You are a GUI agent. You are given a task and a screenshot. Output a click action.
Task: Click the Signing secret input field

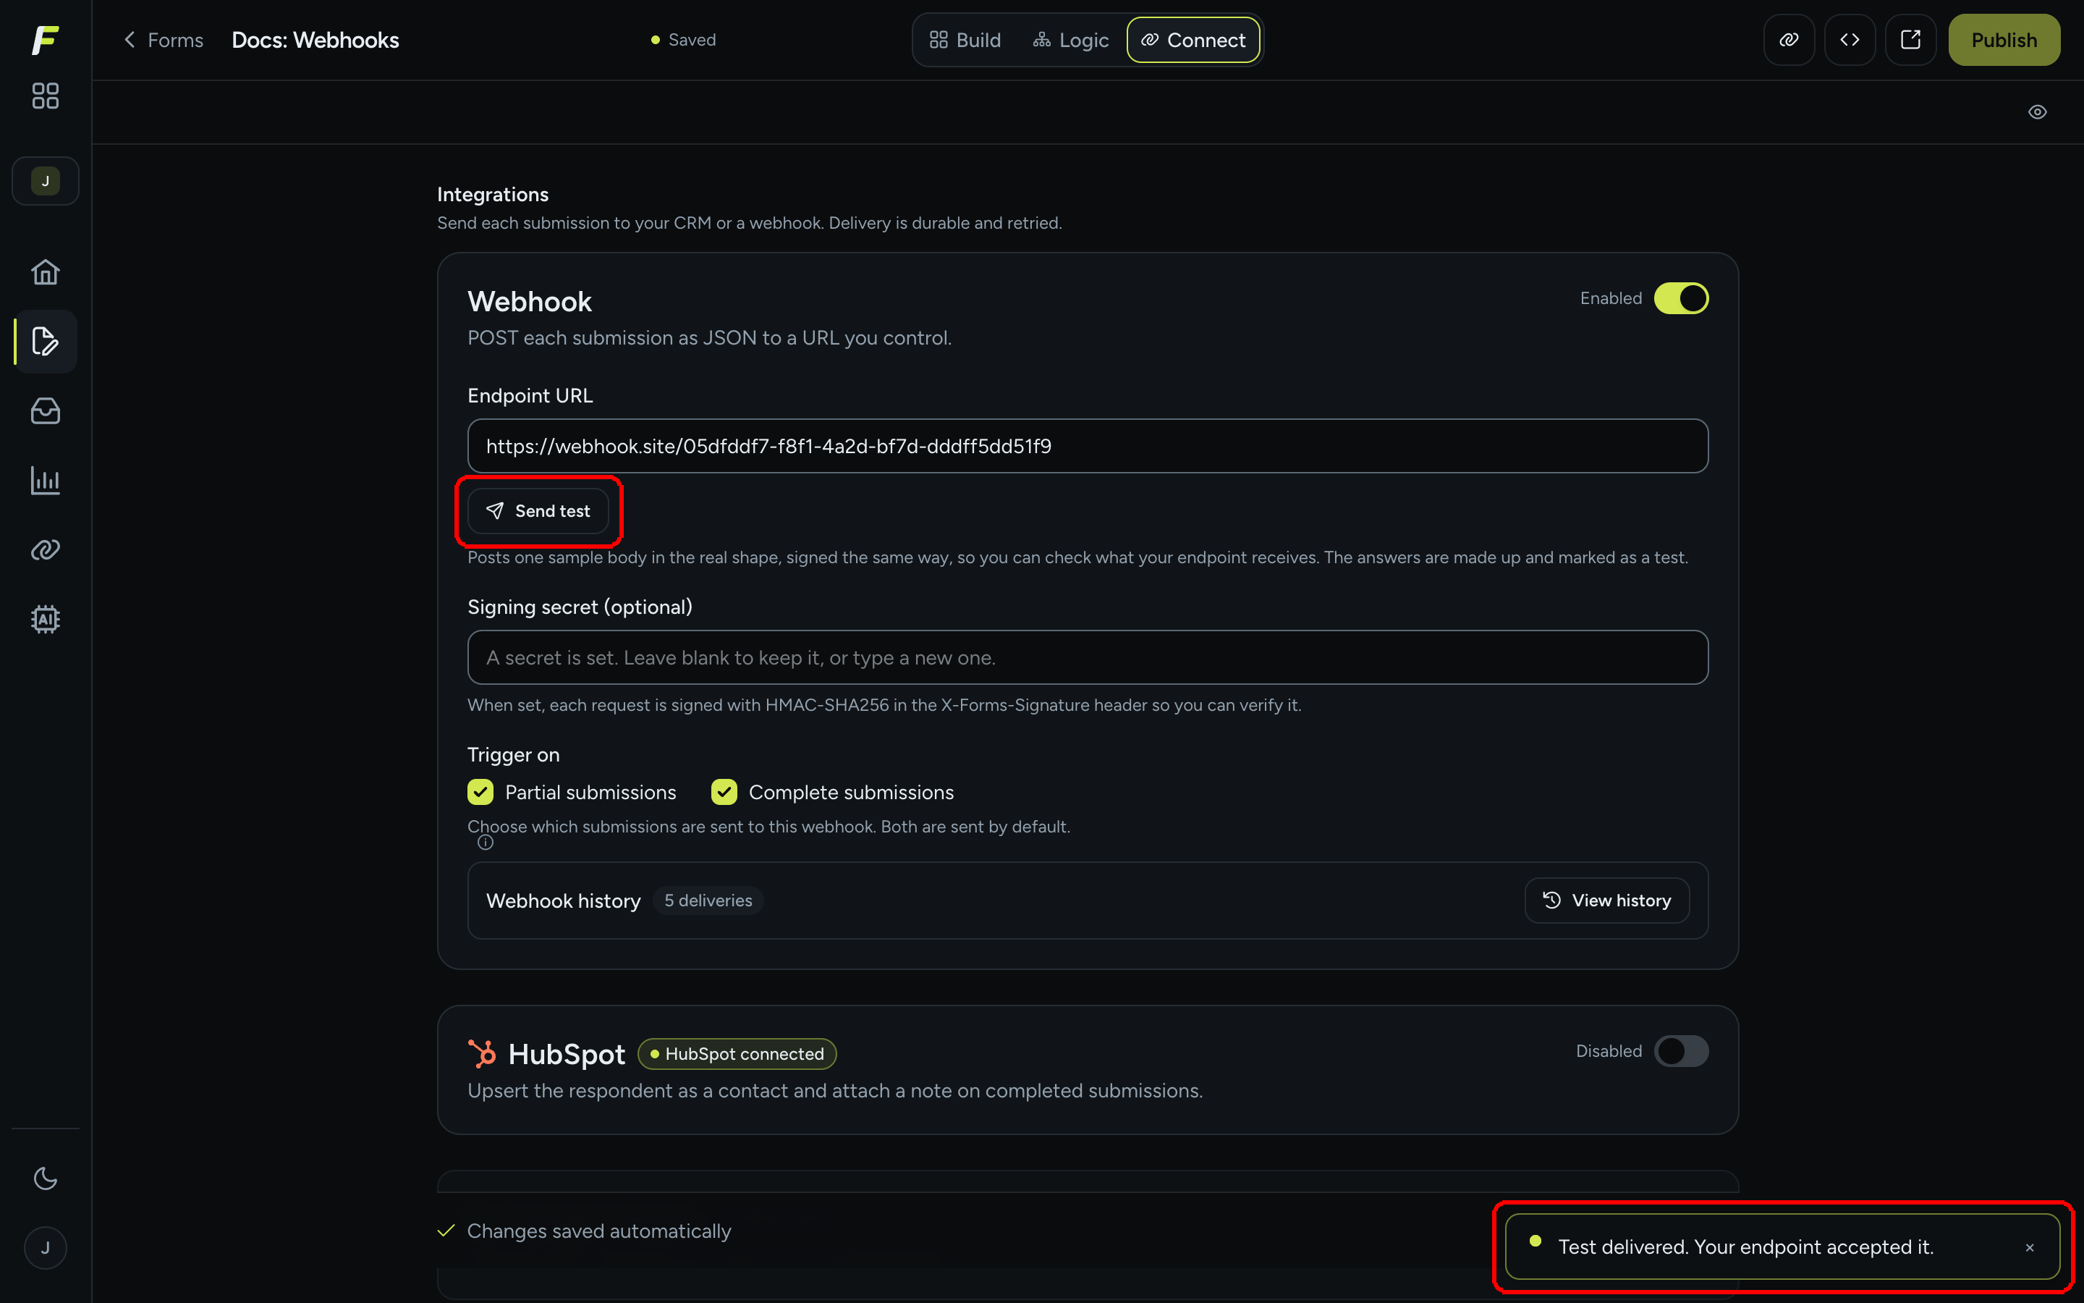pyautogui.click(x=1088, y=657)
